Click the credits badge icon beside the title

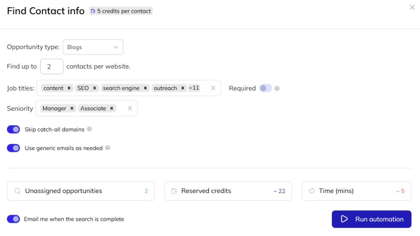(94, 11)
